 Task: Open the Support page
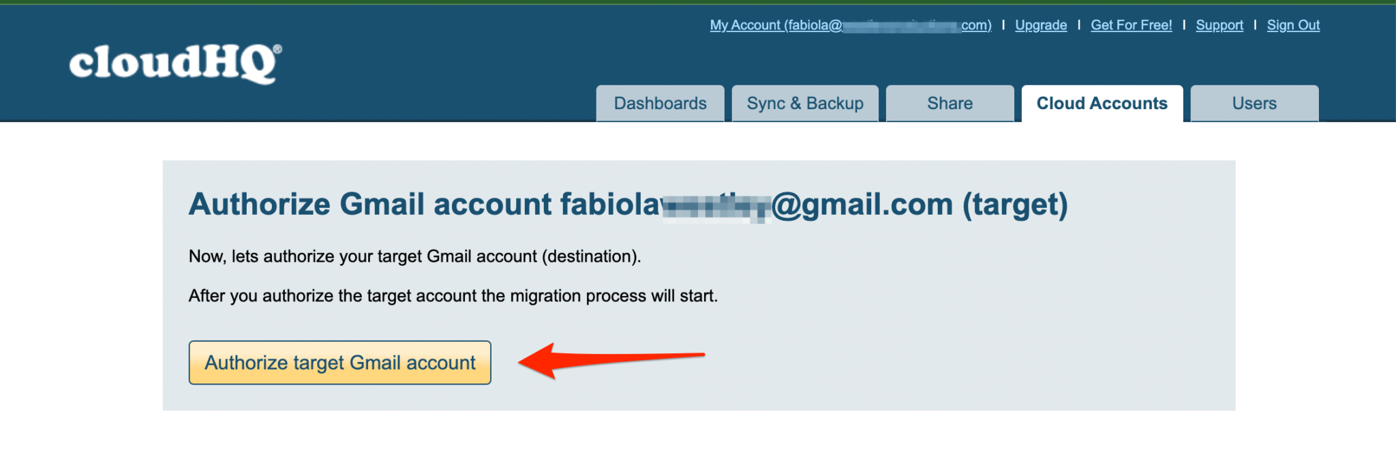tap(1219, 25)
